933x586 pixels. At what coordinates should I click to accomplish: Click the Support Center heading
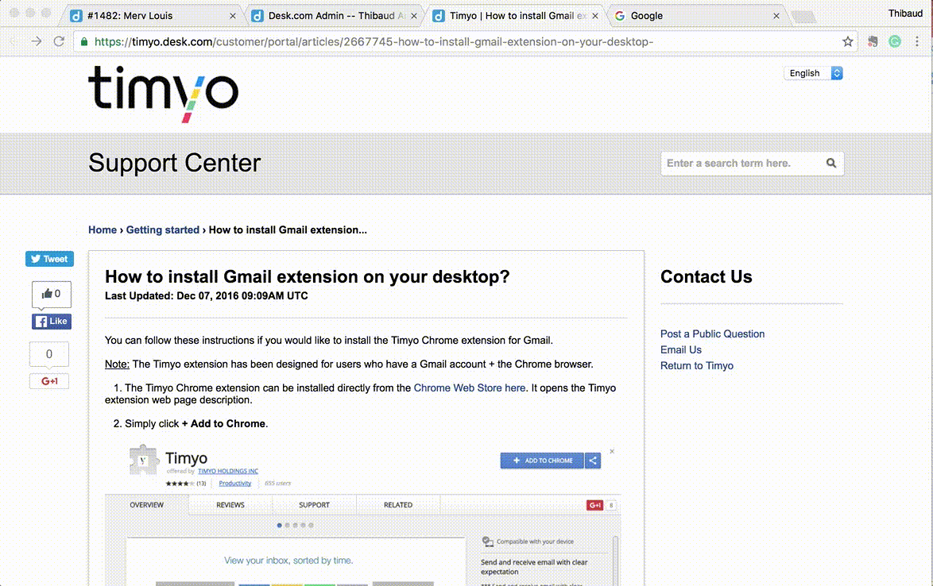coord(174,163)
